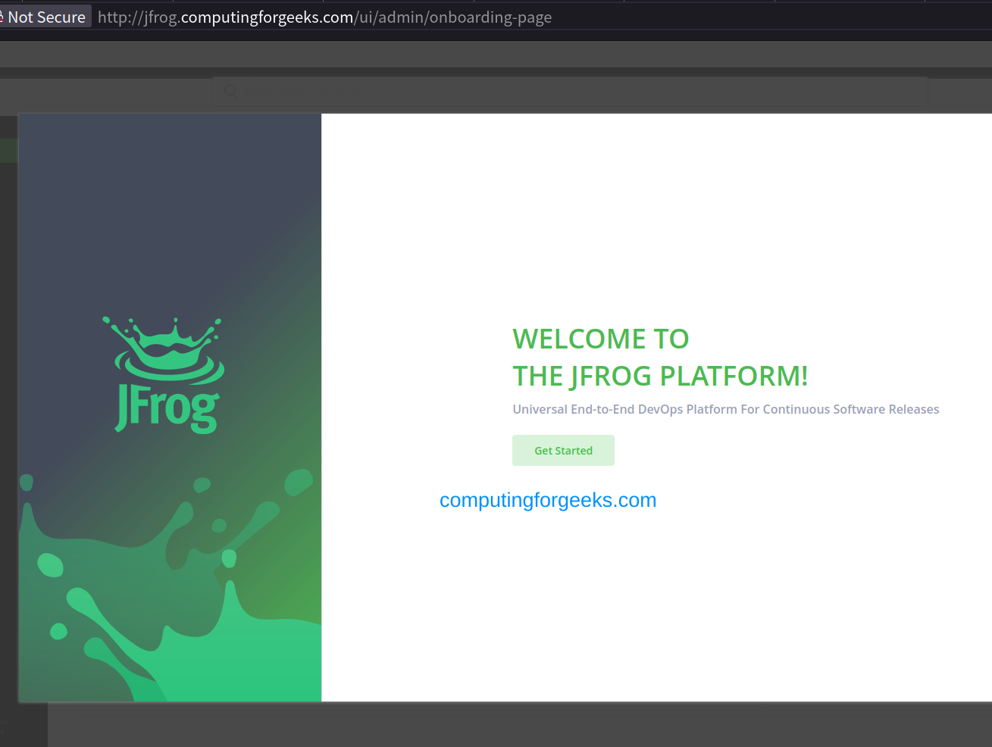Viewport: 992px width, 747px height.
Task: Click the Get Started button
Action: [x=563, y=450]
